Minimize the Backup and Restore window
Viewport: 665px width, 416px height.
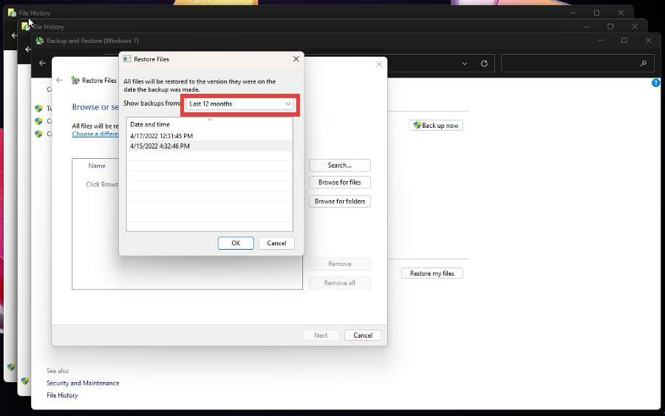600,41
